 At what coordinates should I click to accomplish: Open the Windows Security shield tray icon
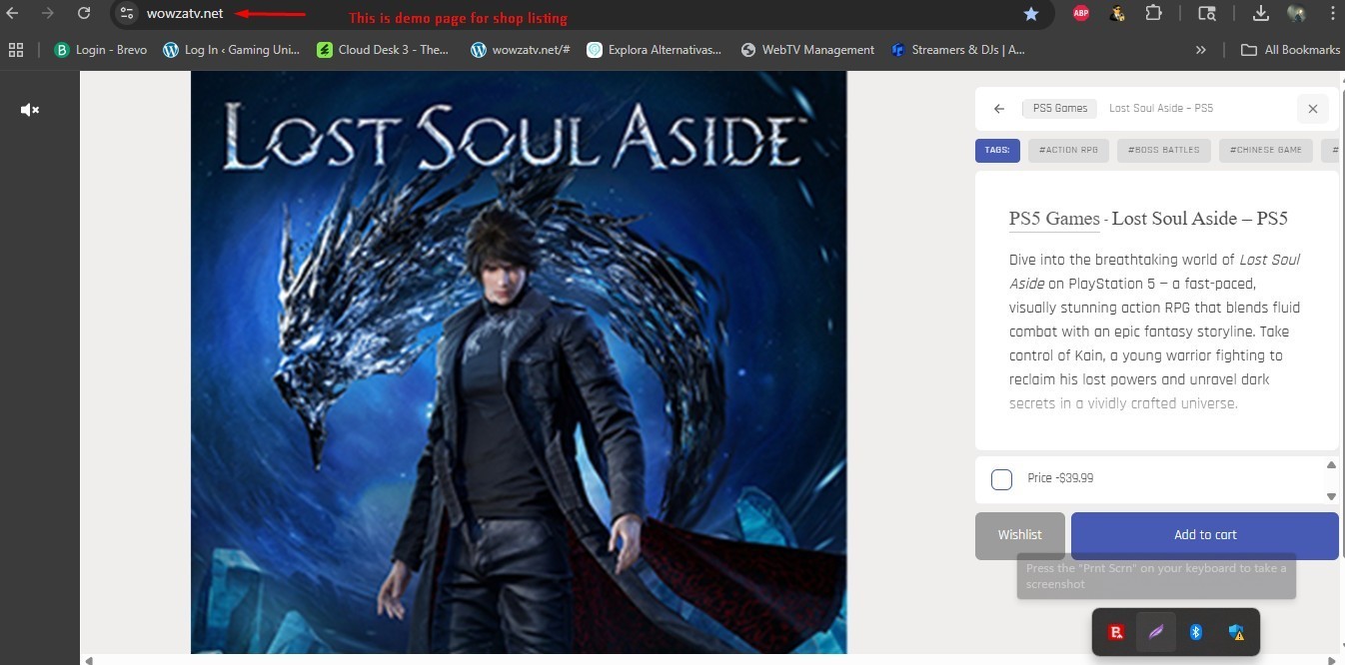1236,632
